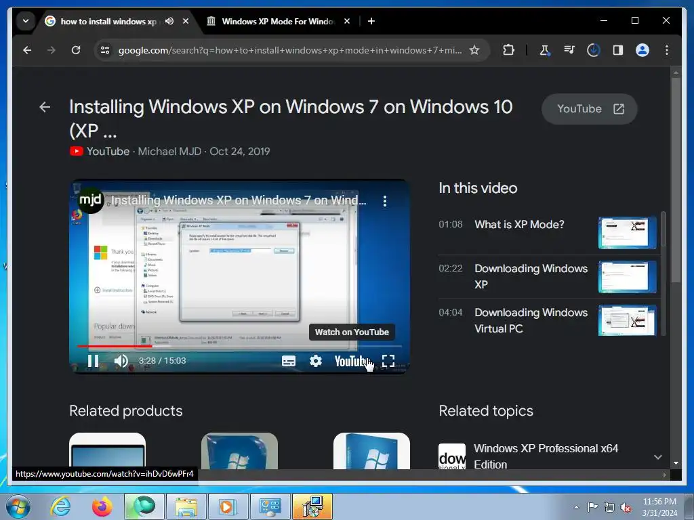694x520 pixels.
Task: Switch to 'Windows XP Mode For Windows' tab
Action: coord(278,21)
